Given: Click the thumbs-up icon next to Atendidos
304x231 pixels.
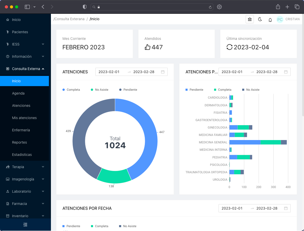Looking at the screenshot, I should click(147, 47).
